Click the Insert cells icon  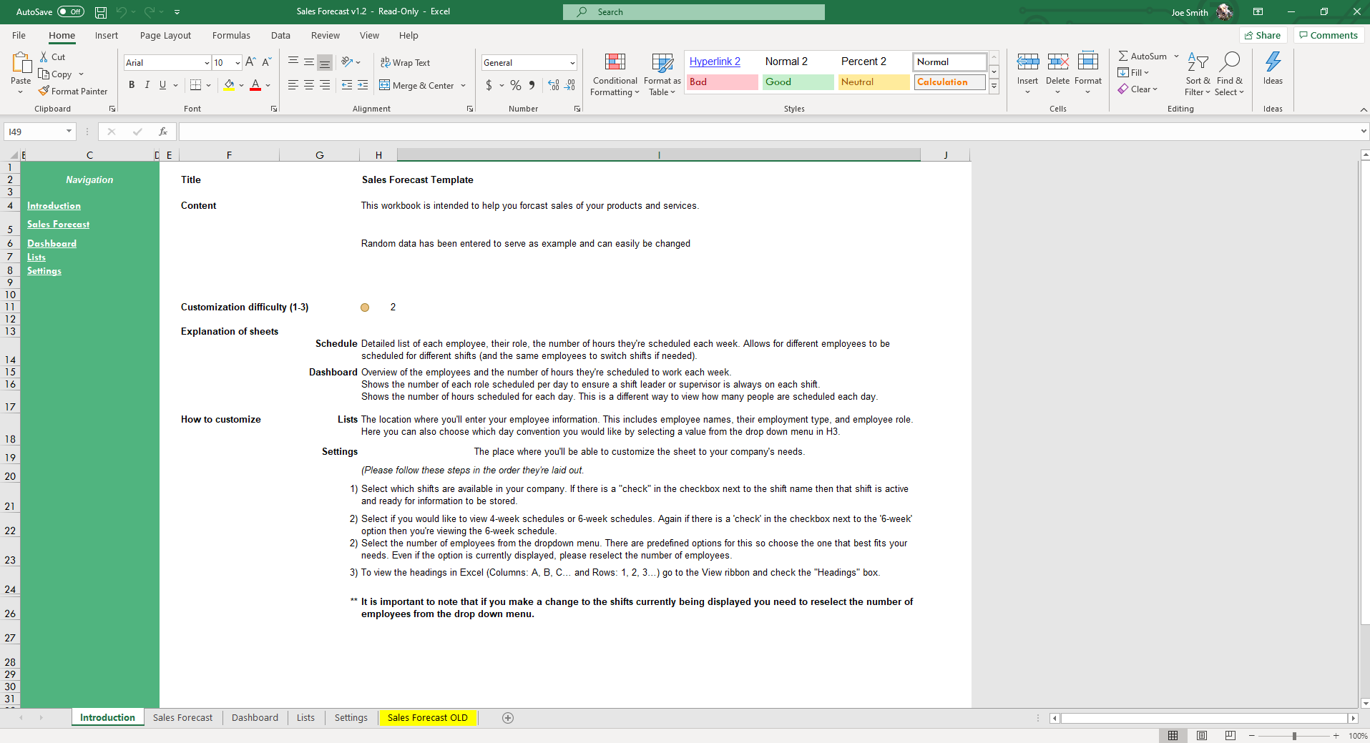1028,62
